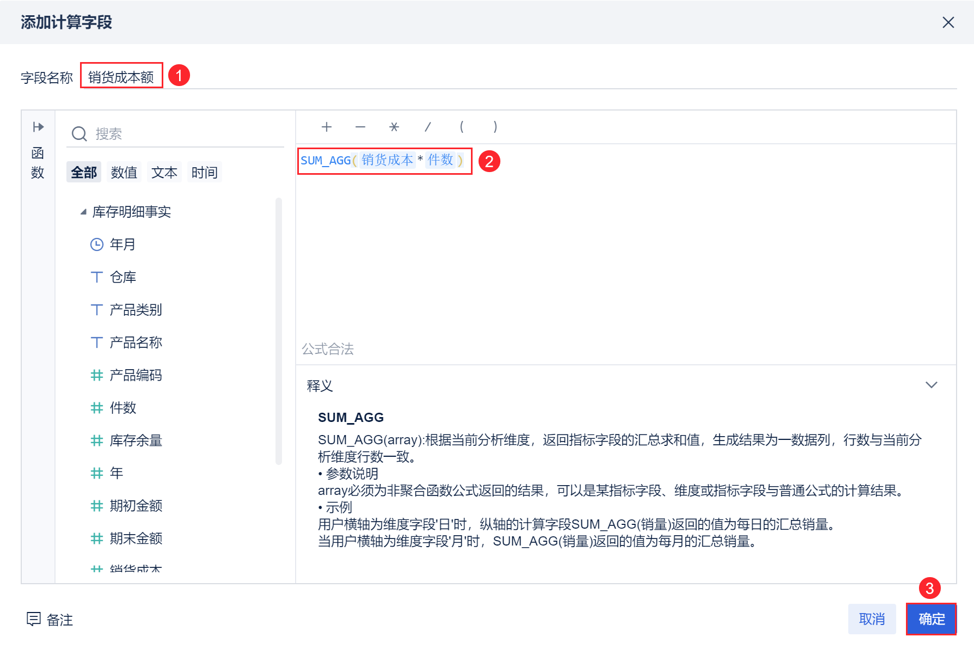The width and height of the screenshot is (974, 649).
Task: Insert the divide operator
Action: 428,127
